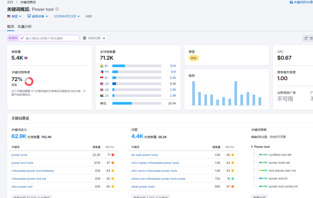Click the tallest left bar in trend chart
This screenshot has width=313, height=198.
point(193,93)
